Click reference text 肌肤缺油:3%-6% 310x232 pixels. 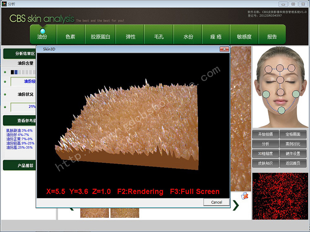[19, 131]
